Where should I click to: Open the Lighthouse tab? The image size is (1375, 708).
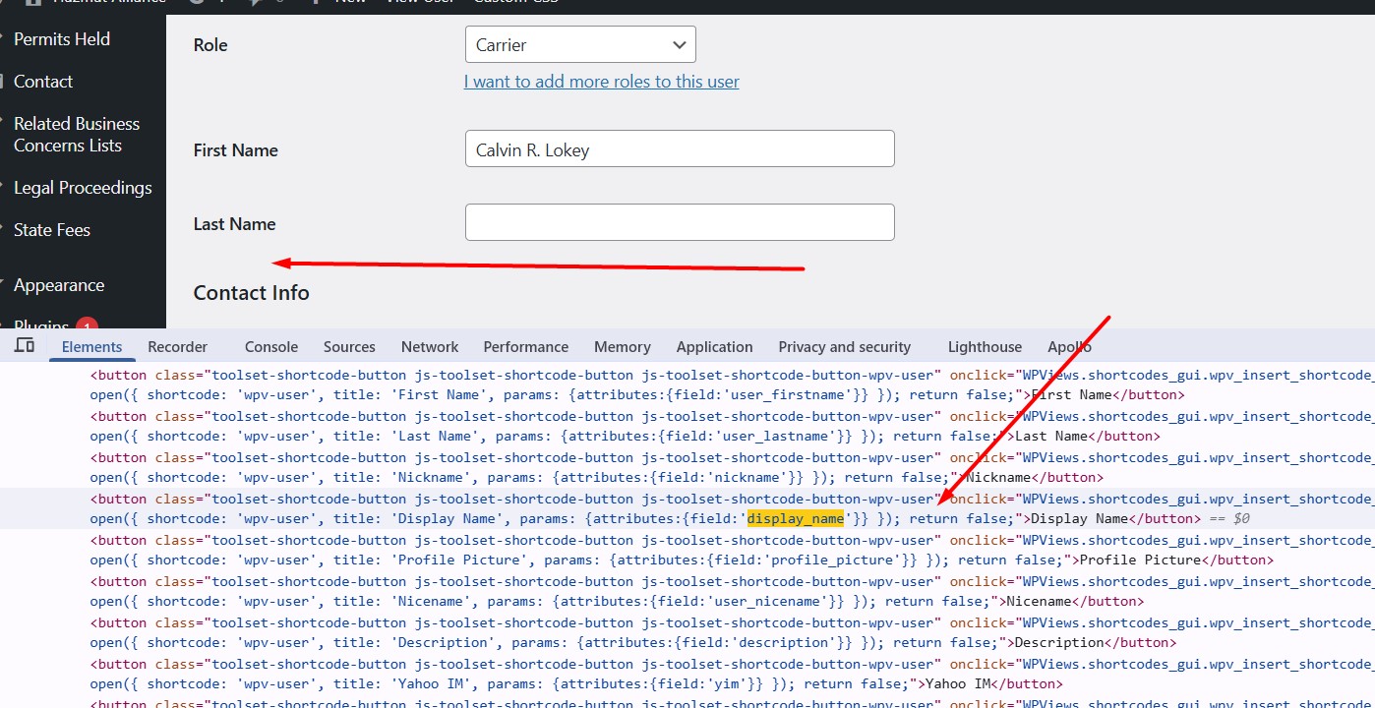[x=985, y=347]
